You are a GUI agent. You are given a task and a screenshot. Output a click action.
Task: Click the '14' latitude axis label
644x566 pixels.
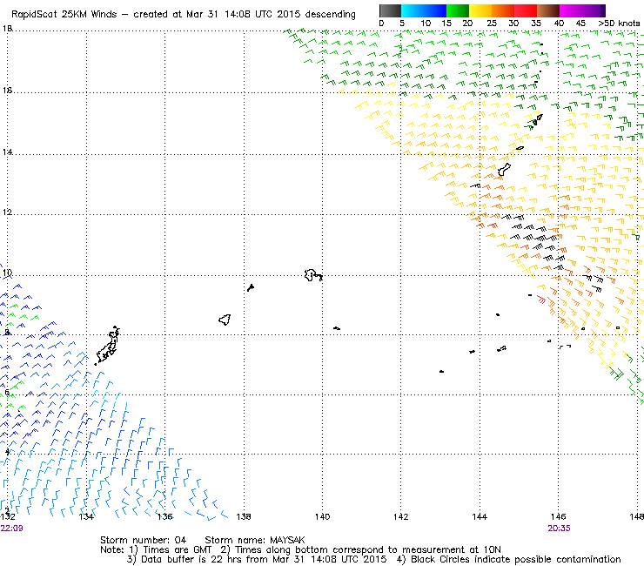(7, 152)
